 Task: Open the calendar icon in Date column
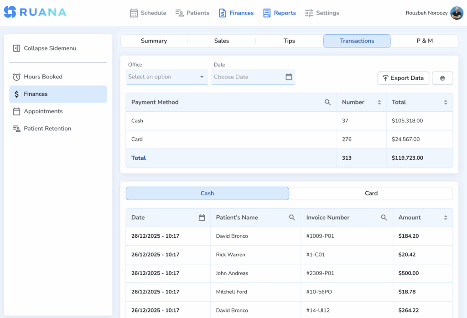(x=202, y=218)
